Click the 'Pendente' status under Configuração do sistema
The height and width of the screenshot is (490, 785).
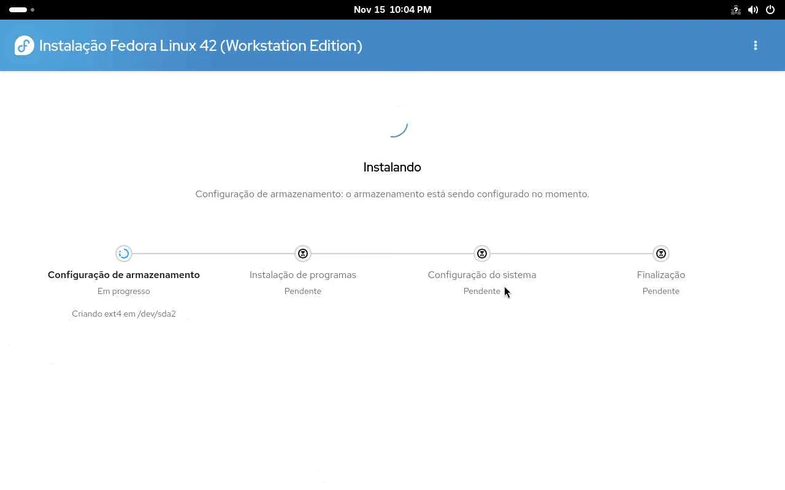482,292
